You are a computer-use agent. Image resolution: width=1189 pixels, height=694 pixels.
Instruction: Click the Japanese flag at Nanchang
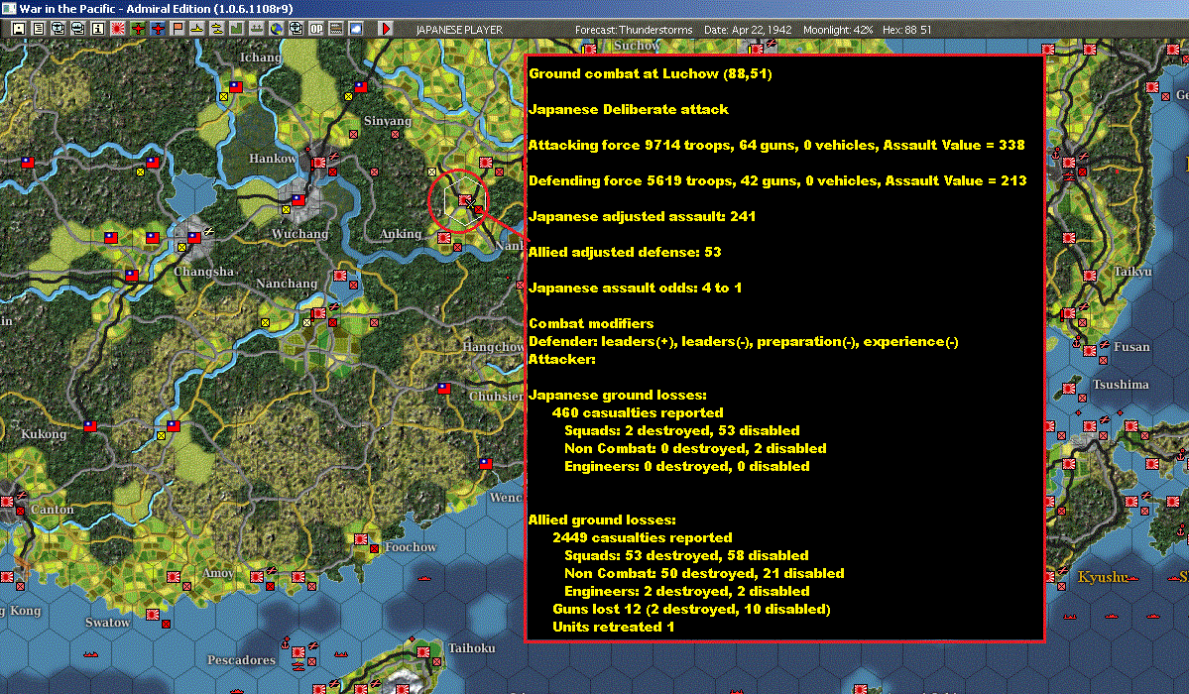318,313
